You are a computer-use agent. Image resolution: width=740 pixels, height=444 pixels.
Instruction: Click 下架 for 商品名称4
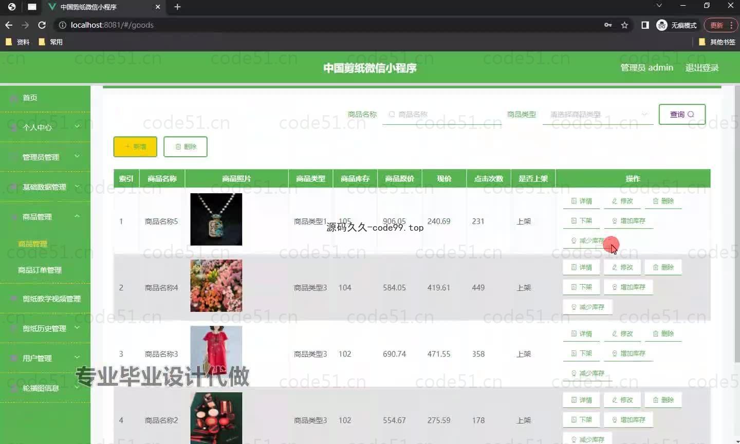(581, 287)
